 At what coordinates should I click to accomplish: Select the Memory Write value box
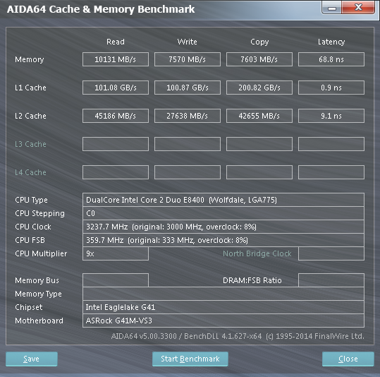tap(188, 59)
